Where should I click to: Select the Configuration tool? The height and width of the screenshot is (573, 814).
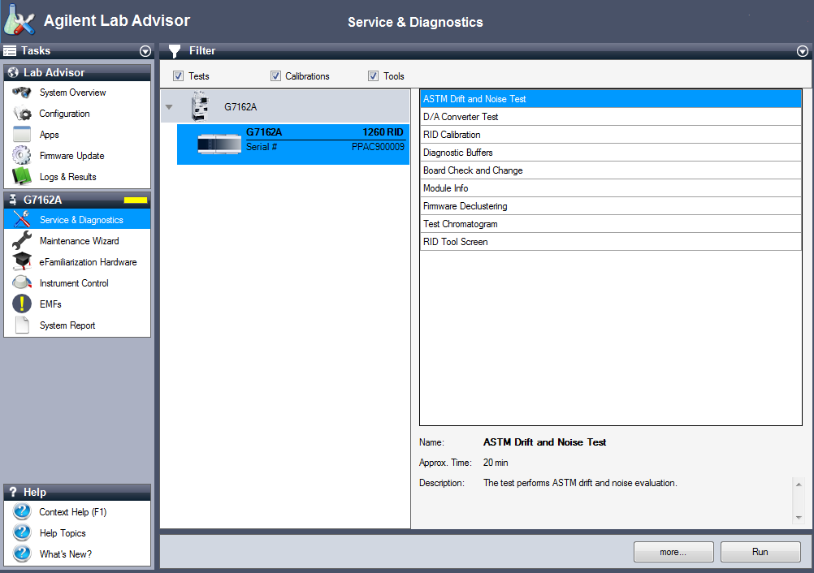point(65,114)
